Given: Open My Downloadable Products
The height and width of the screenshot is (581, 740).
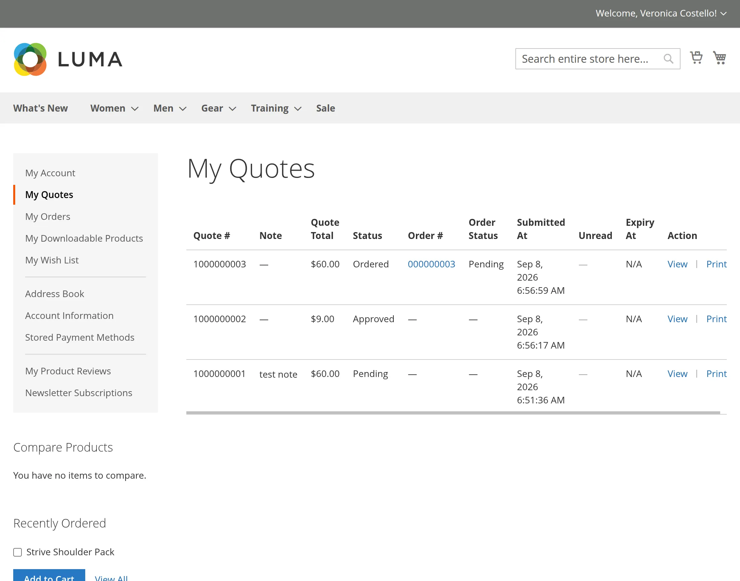Looking at the screenshot, I should click(x=84, y=238).
